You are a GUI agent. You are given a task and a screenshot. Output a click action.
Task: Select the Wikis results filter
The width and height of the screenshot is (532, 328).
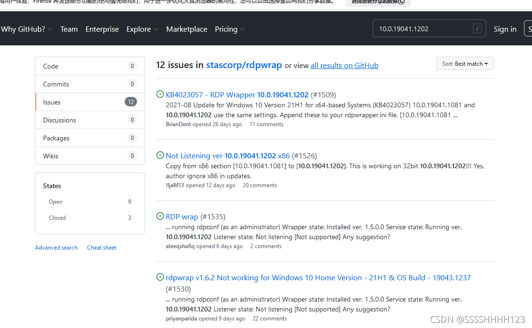coord(90,156)
